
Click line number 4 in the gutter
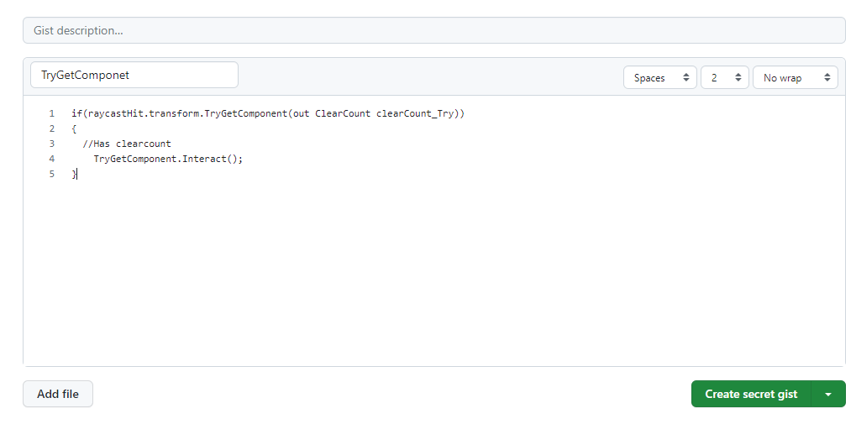coord(52,159)
